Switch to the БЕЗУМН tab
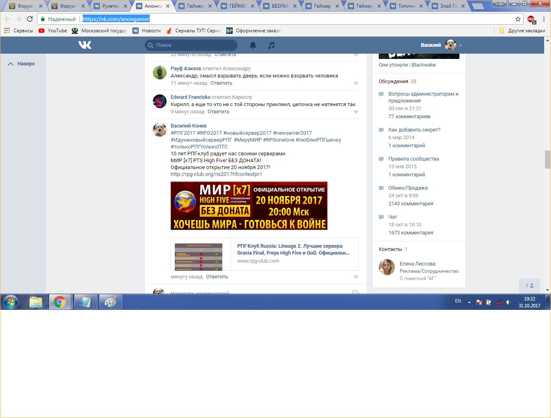 [x=280, y=6]
